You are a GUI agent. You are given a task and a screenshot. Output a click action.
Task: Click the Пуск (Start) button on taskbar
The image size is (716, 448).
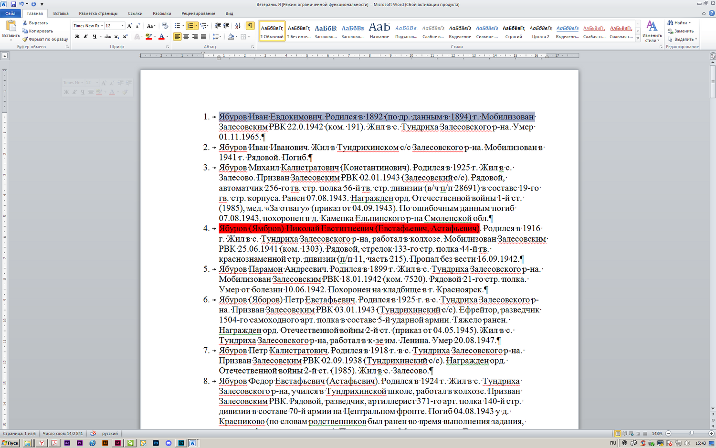(10, 443)
